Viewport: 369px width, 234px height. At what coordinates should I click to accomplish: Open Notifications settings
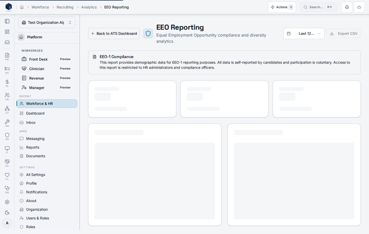[x=47, y=192]
